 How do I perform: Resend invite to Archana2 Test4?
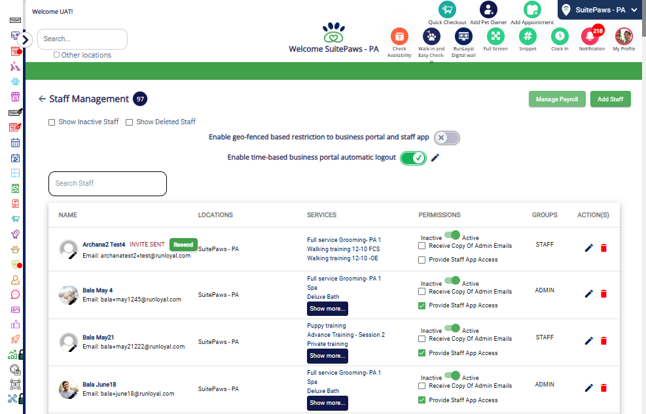(183, 245)
